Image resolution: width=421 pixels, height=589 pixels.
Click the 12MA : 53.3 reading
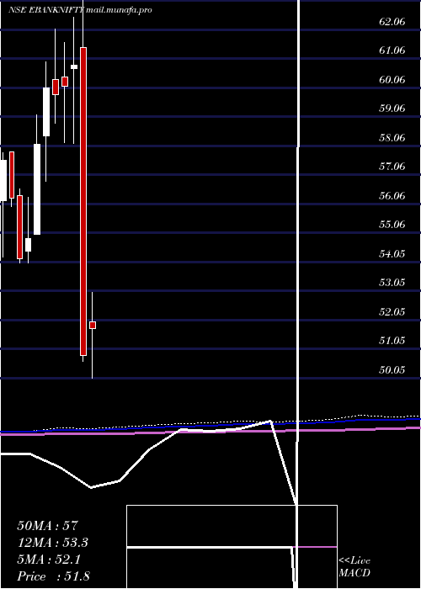coord(53,543)
